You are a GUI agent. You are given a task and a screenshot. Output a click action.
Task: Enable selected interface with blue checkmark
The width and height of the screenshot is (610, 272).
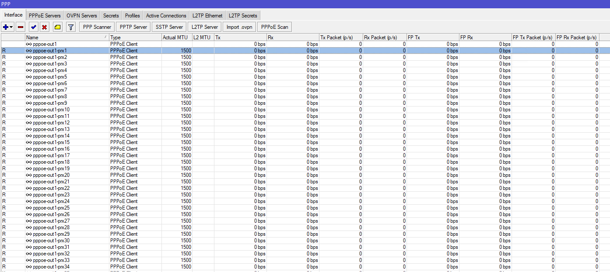coord(34,27)
